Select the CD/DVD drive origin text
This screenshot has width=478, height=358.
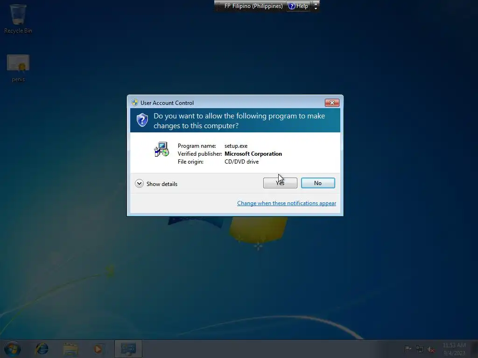pos(241,162)
